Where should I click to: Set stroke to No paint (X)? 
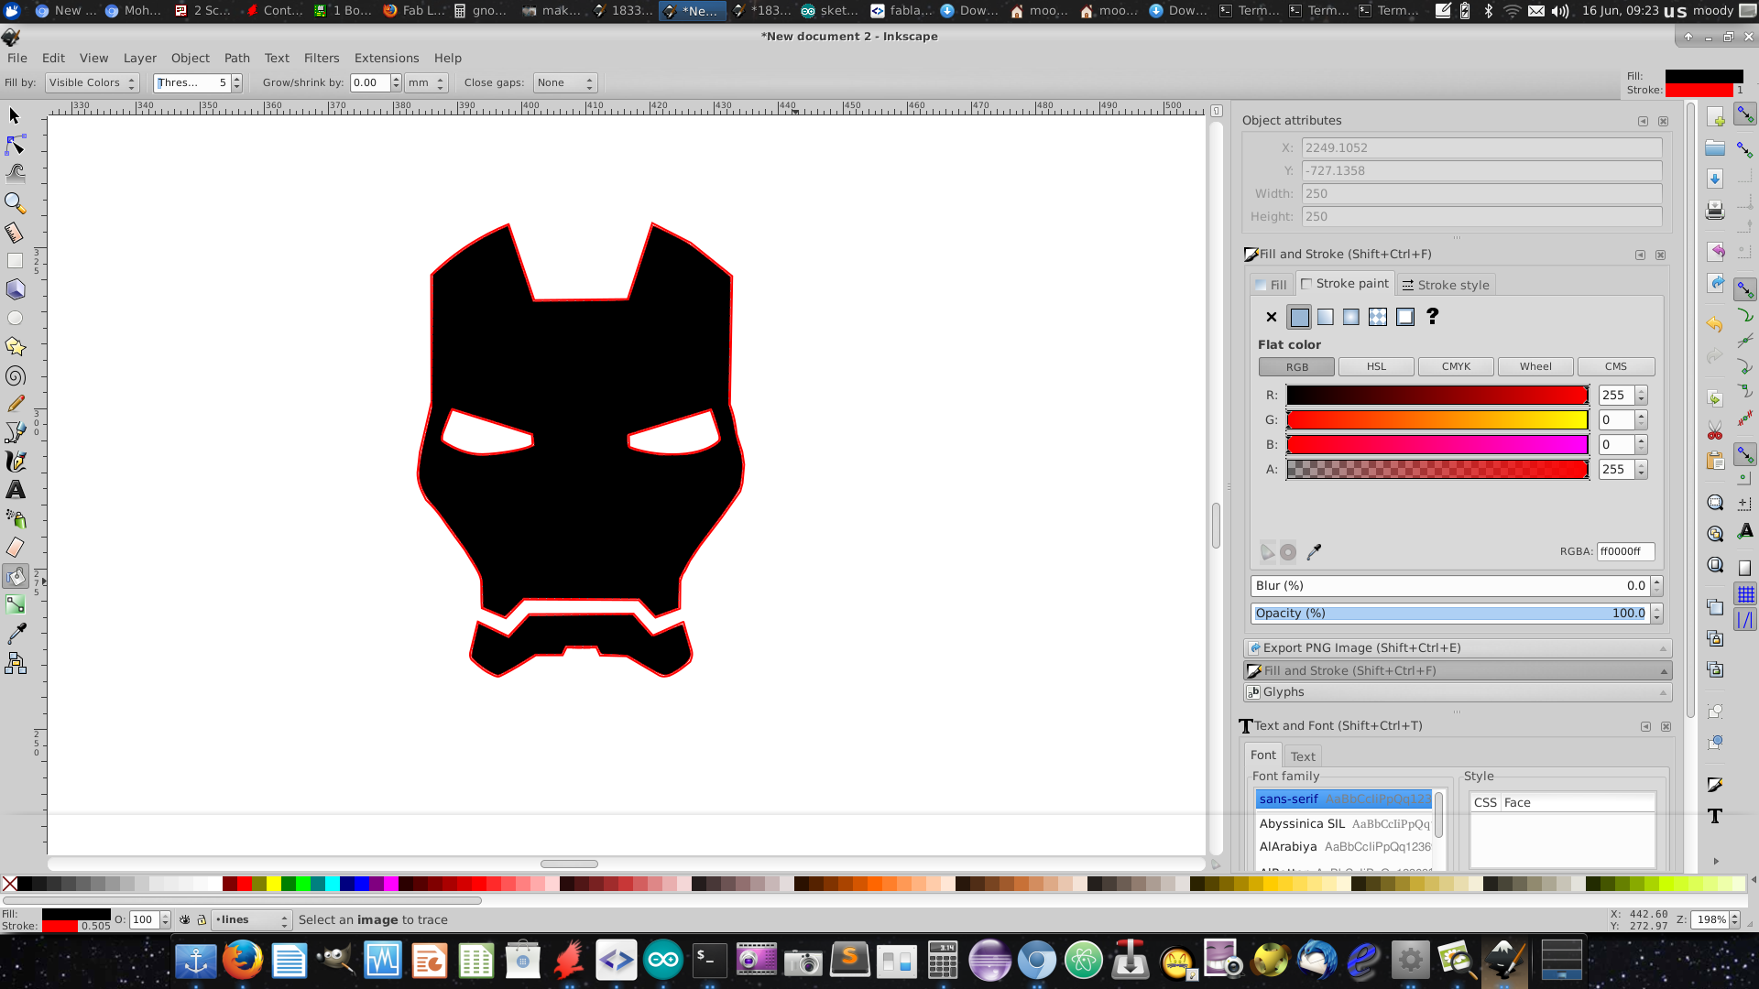tap(1271, 317)
